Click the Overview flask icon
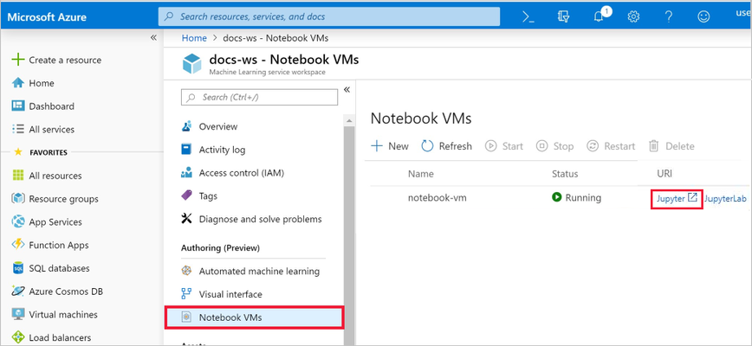 click(x=186, y=127)
